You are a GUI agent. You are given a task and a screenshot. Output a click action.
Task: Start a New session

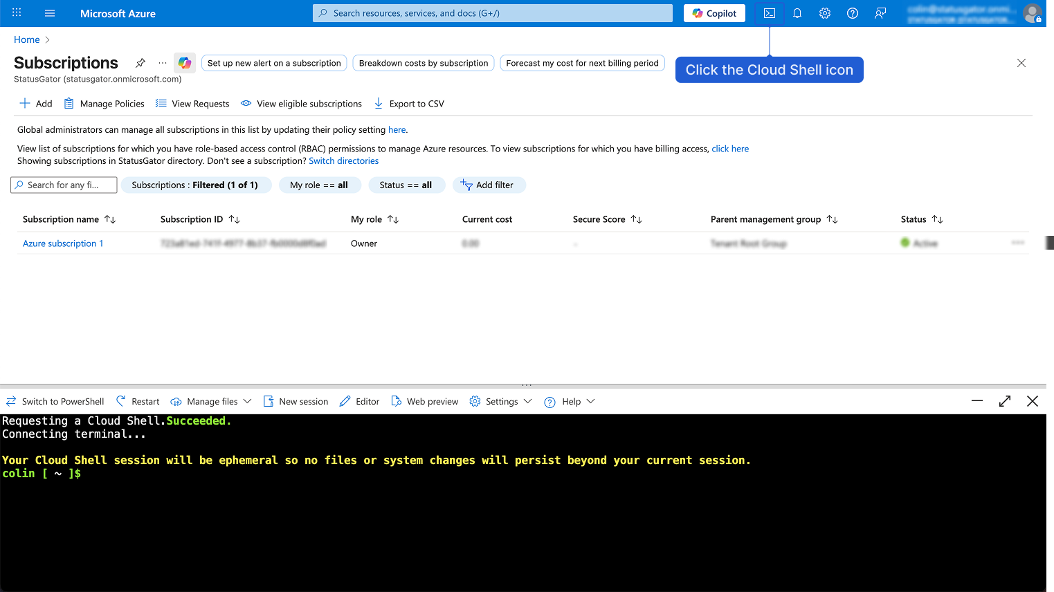click(296, 401)
